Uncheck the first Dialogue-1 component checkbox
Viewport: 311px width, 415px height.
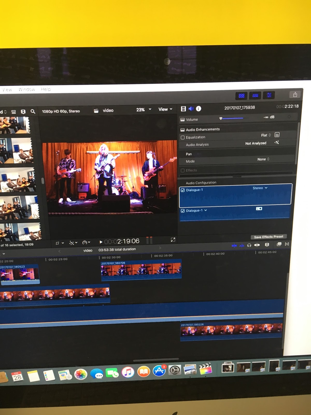click(x=183, y=190)
